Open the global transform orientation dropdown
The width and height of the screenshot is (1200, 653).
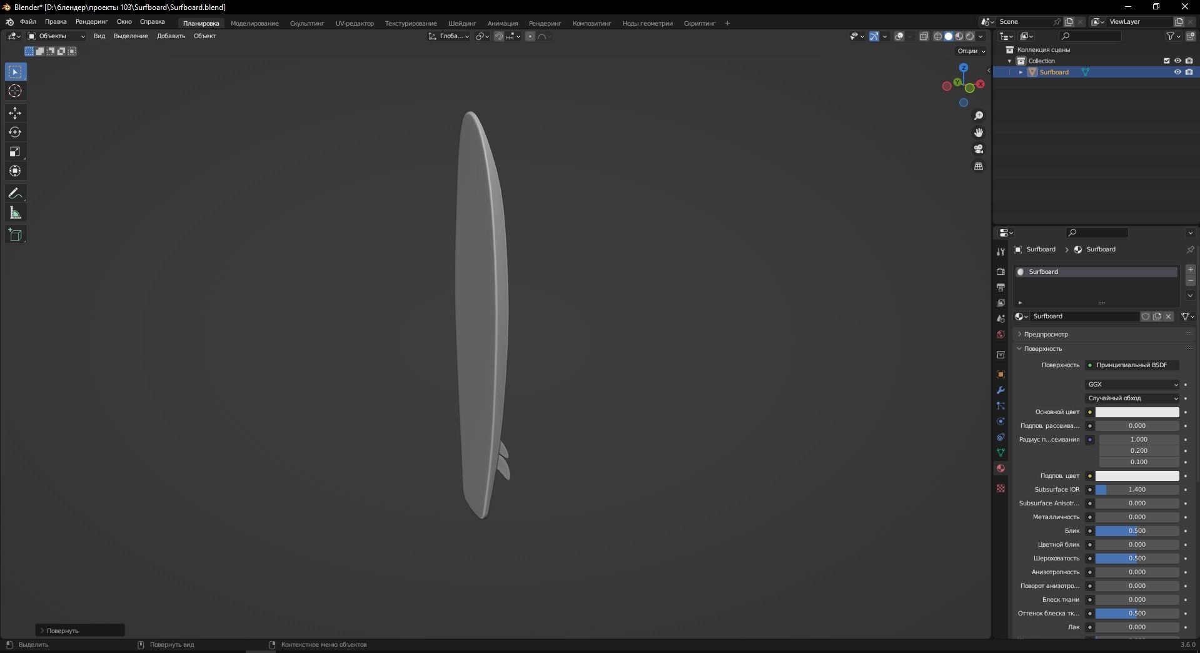tap(449, 36)
